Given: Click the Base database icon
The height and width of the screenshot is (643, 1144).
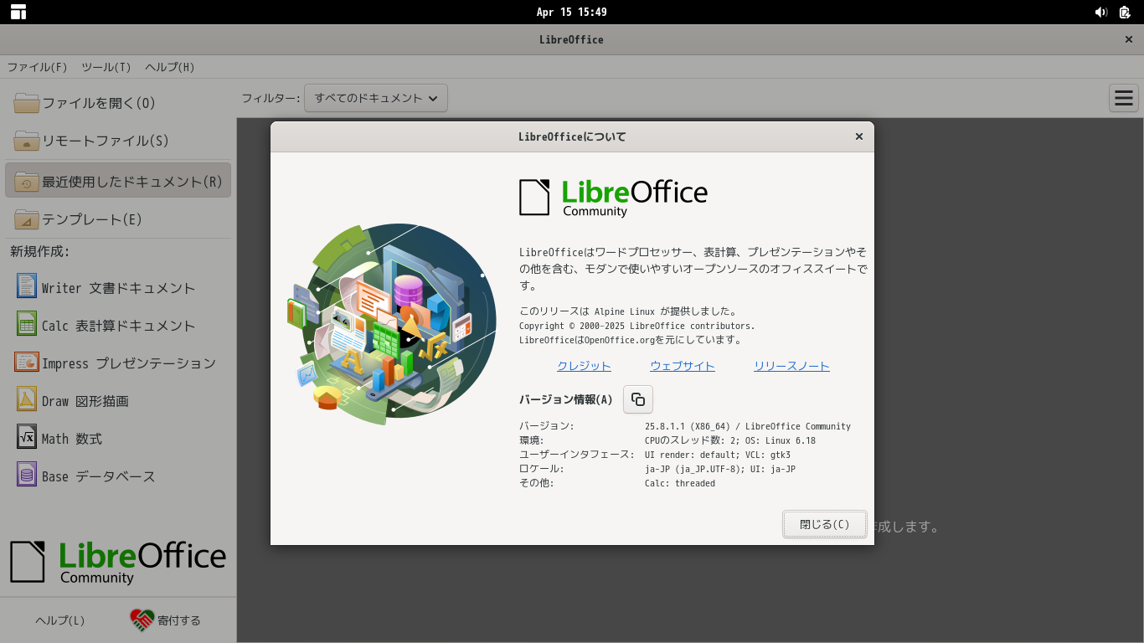Looking at the screenshot, I should coord(27,475).
